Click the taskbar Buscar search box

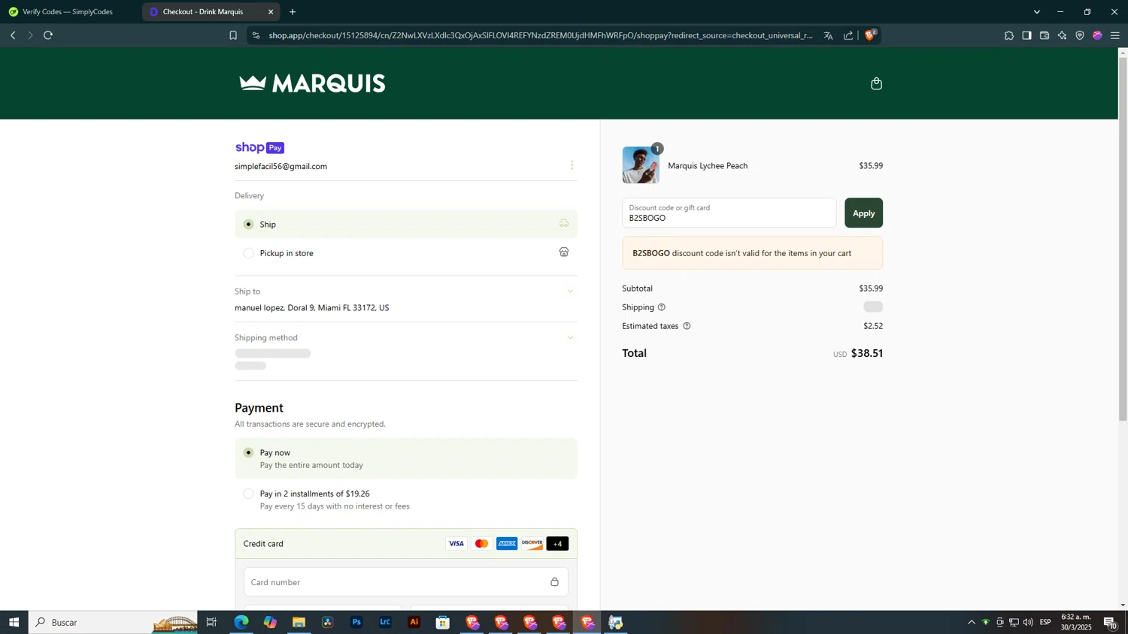tap(113, 622)
